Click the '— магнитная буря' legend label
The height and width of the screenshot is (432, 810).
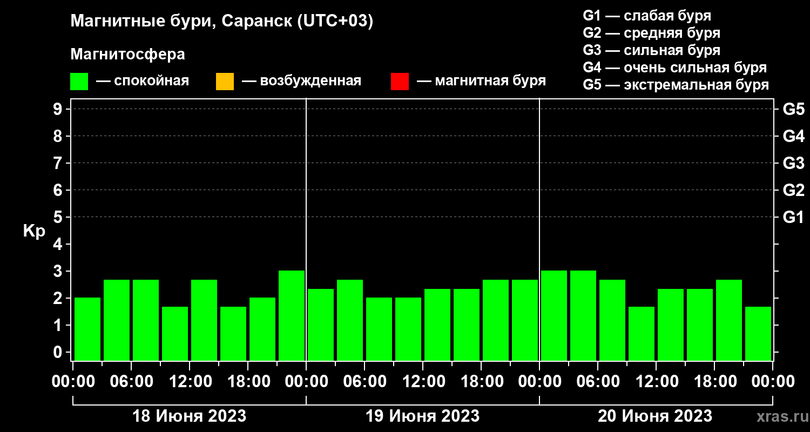[x=481, y=81]
